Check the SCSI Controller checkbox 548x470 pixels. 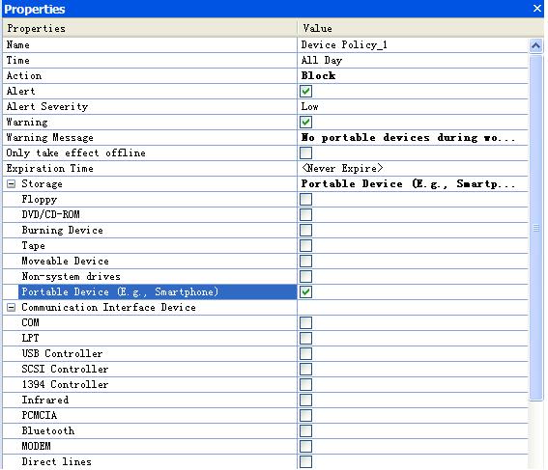[305, 369]
